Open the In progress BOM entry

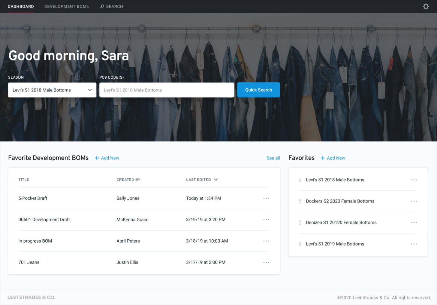(35, 241)
